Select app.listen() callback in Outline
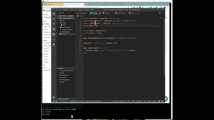The width and height of the screenshot is (214, 120). [x=67, y=71]
